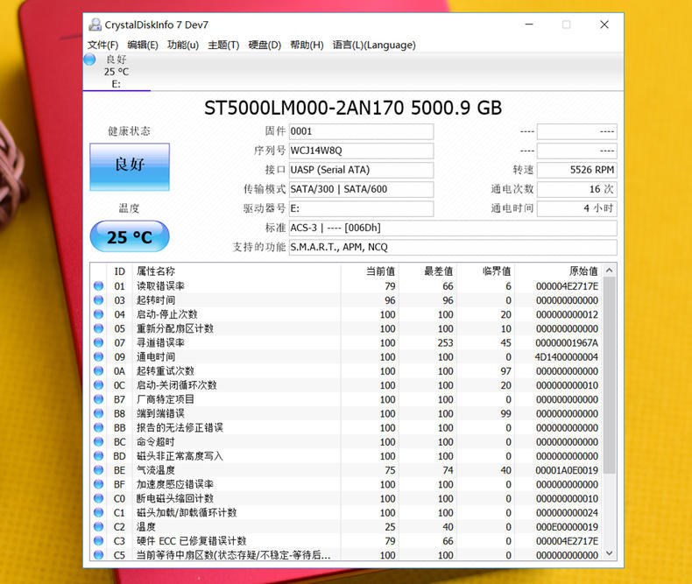This screenshot has height=584, width=692.
Task: Click threshold value 99 in 端到端错误 row
Action: point(505,414)
